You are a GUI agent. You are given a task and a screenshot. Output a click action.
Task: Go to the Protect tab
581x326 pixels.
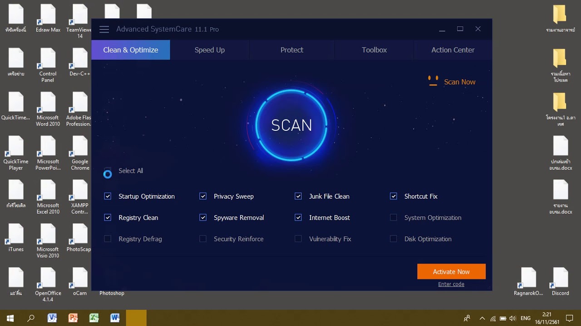tap(292, 50)
